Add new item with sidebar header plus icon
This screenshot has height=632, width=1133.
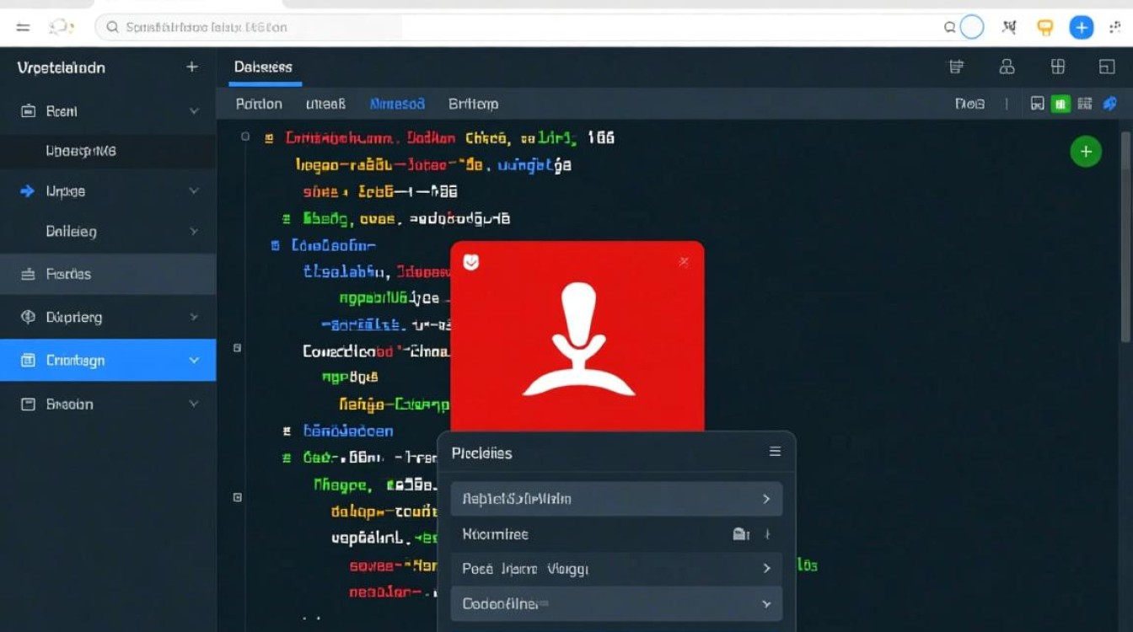(x=192, y=67)
